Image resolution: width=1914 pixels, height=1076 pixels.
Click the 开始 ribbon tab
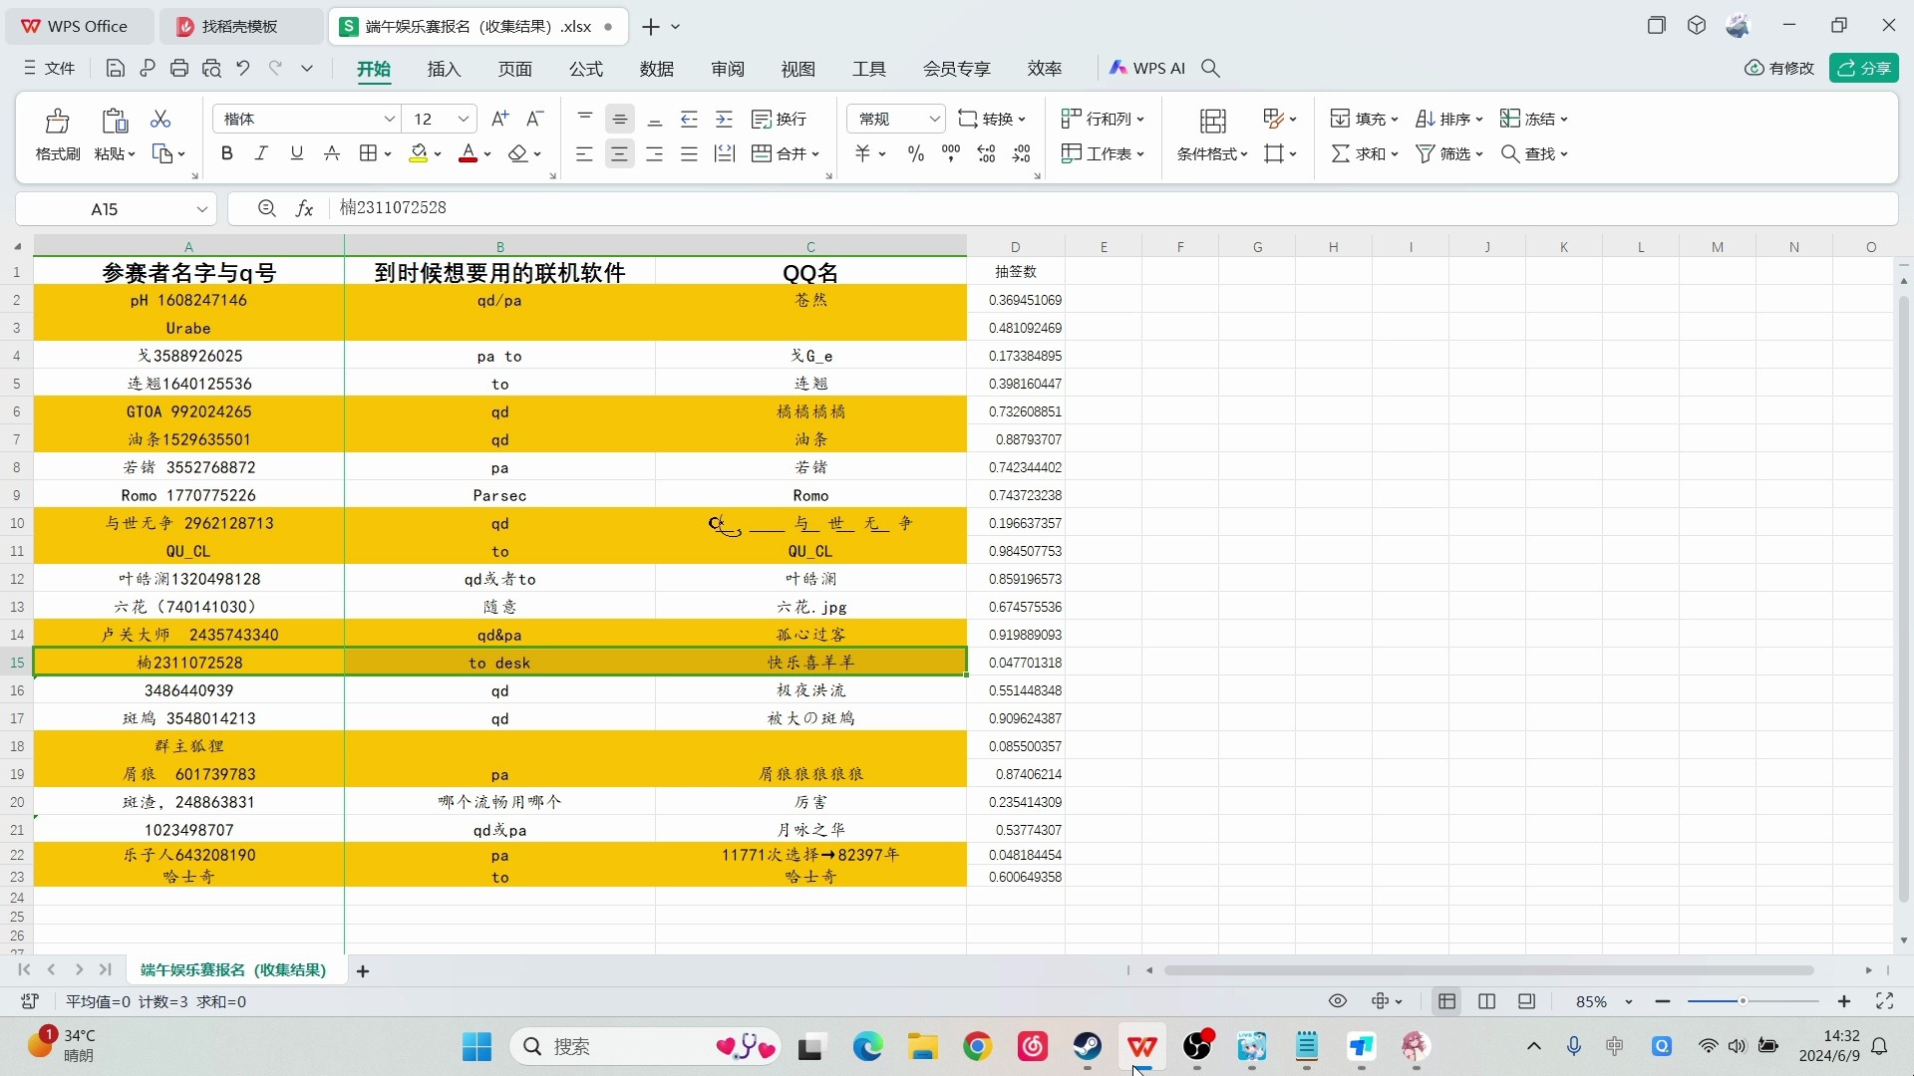(x=374, y=69)
